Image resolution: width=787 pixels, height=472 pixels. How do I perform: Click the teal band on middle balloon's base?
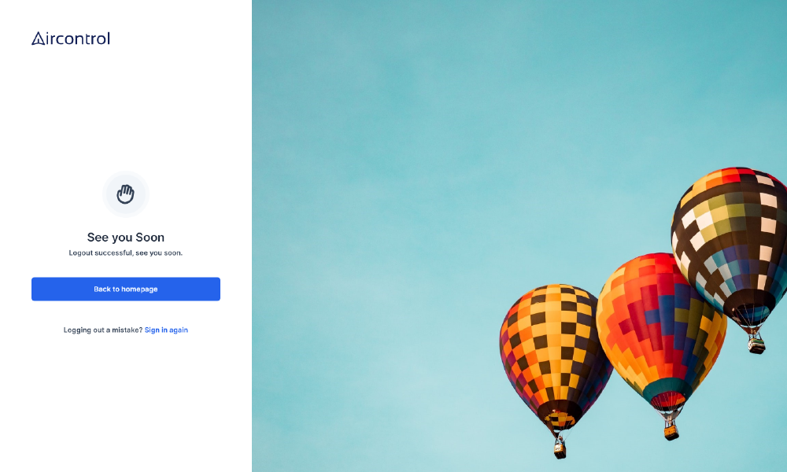(x=667, y=387)
